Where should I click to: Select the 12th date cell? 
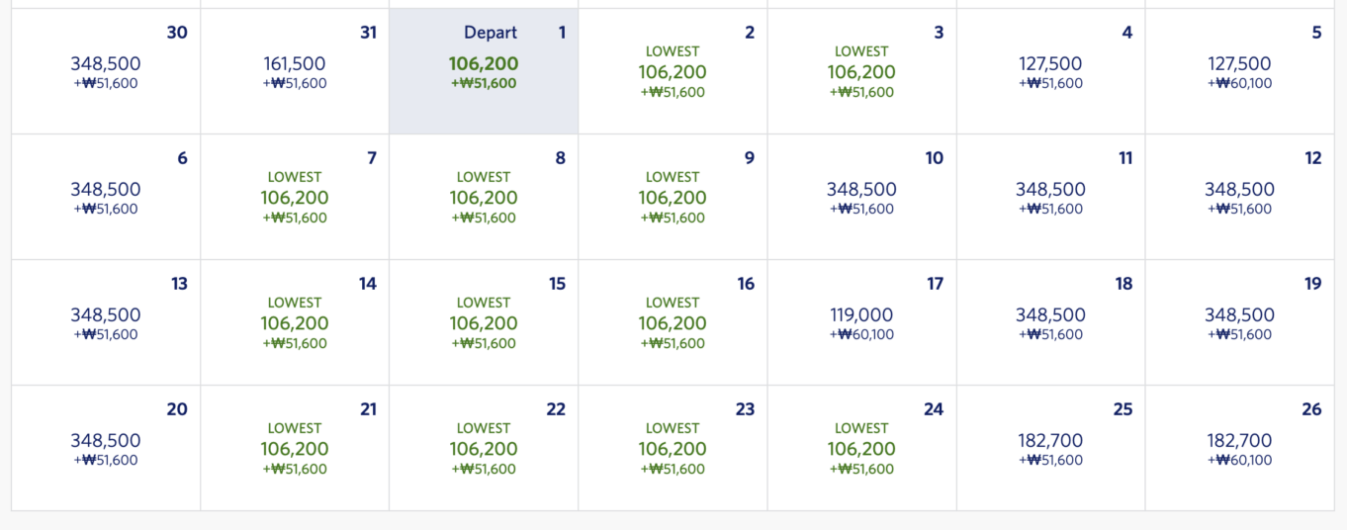tap(1239, 197)
